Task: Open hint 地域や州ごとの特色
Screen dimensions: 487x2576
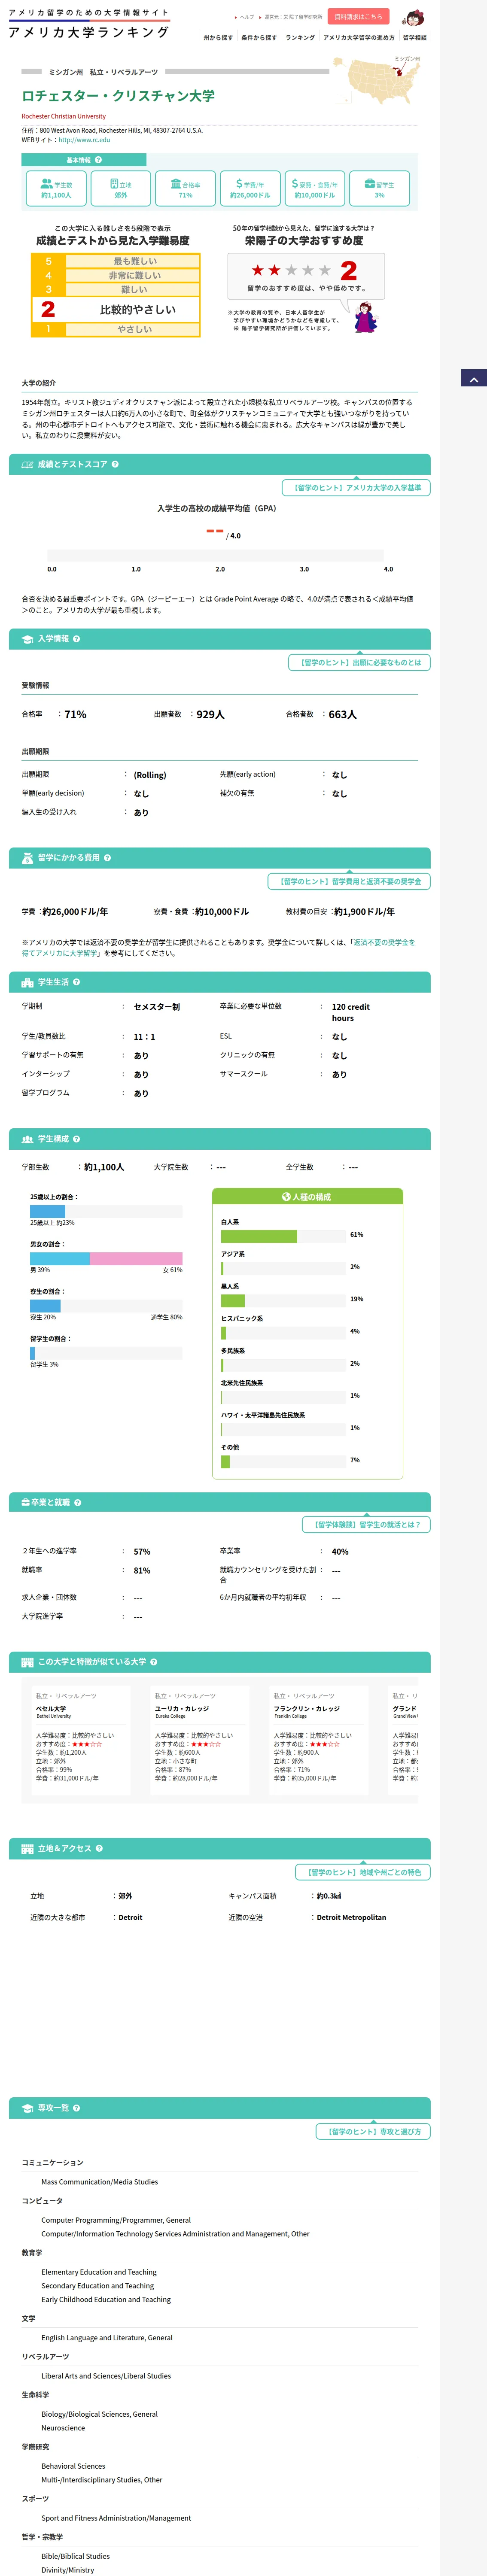Action: tap(363, 1872)
